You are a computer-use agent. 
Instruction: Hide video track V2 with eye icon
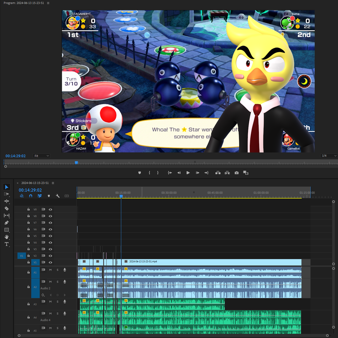click(x=50, y=256)
